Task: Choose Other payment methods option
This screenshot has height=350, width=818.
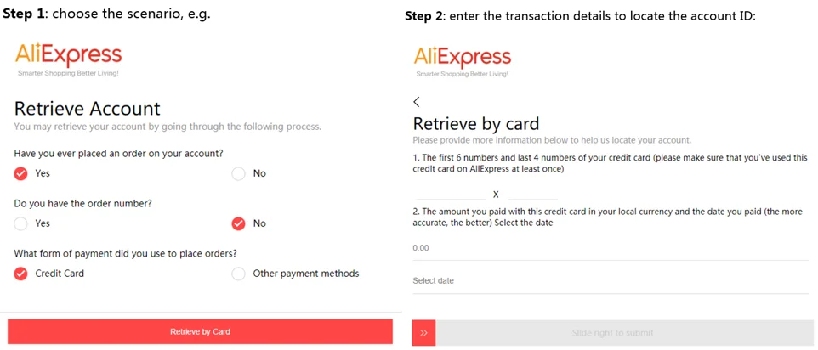Action: click(x=238, y=274)
